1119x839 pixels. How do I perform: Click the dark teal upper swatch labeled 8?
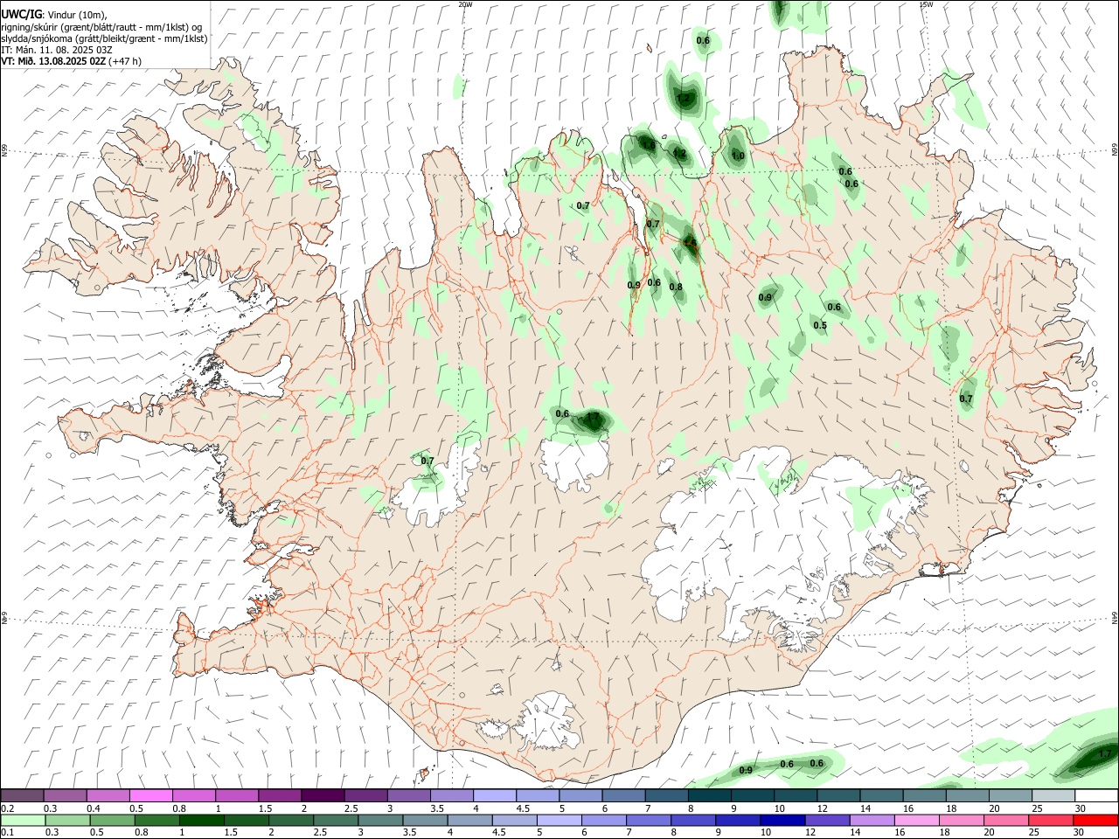pyautogui.click(x=709, y=795)
